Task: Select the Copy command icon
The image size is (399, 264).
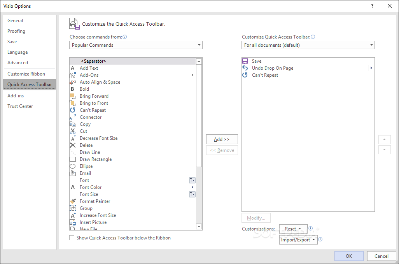Action: (72, 124)
